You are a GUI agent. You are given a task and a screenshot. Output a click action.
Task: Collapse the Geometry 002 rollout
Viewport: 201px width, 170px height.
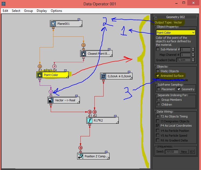[156, 17]
